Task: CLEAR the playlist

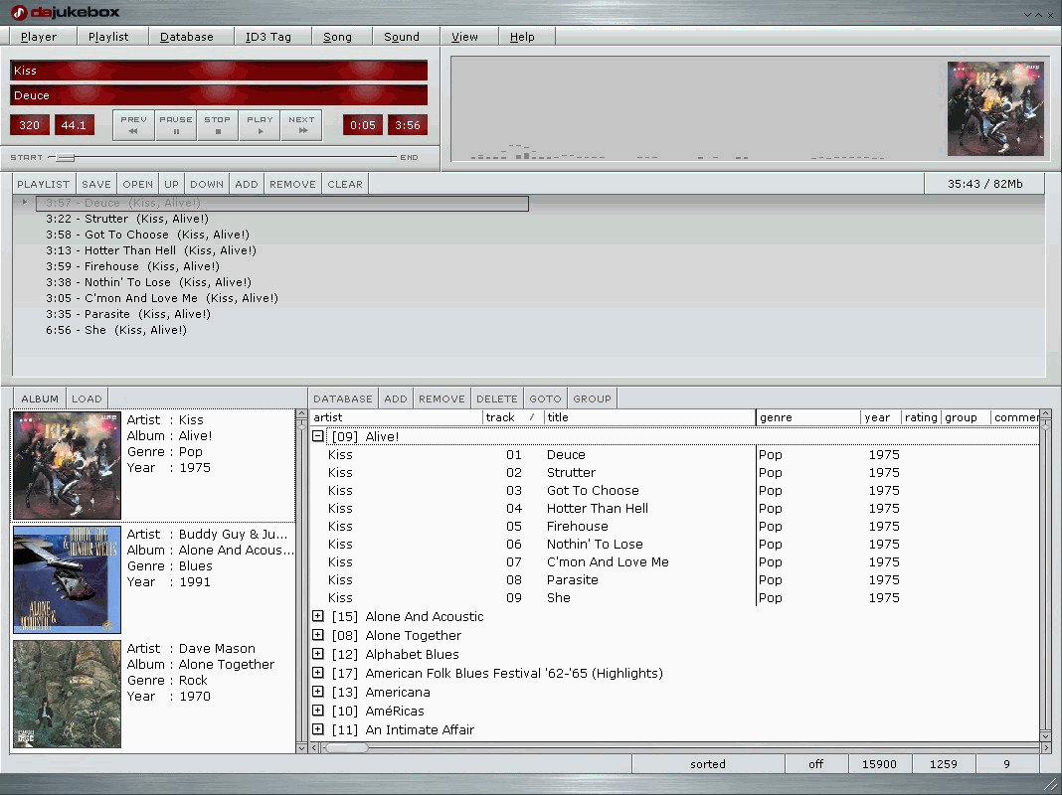Action: (x=345, y=184)
